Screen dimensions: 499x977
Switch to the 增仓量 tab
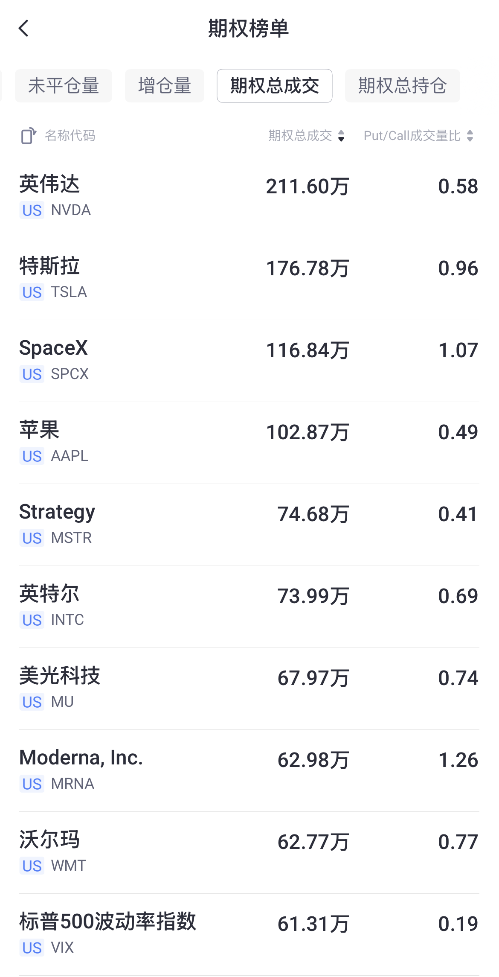click(165, 86)
